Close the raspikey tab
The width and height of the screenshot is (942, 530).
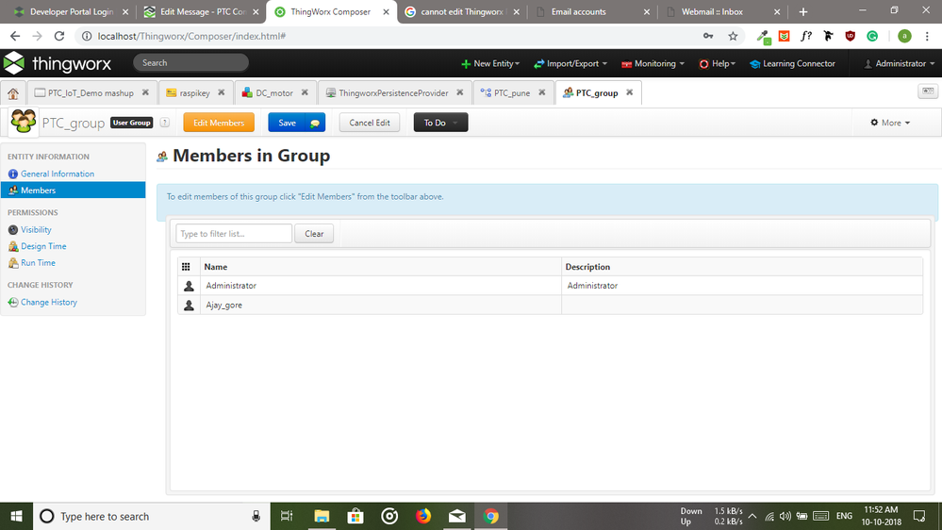pyautogui.click(x=221, y=92)
